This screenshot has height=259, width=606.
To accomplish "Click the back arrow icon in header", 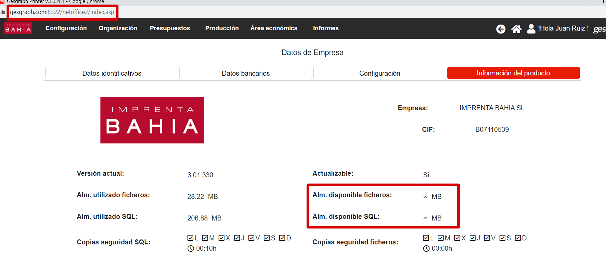I will (501, 29).
